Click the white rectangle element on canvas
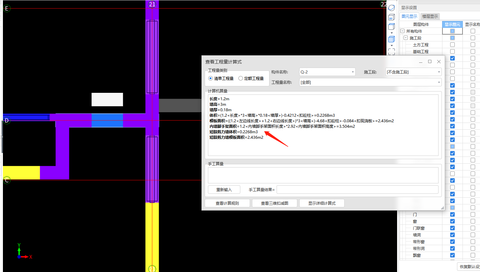 point(107,100)
